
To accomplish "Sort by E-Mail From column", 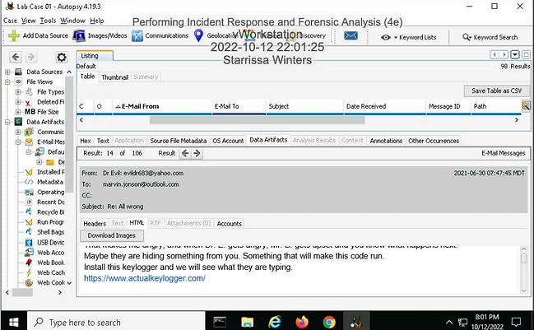I will tap(162, 107).
